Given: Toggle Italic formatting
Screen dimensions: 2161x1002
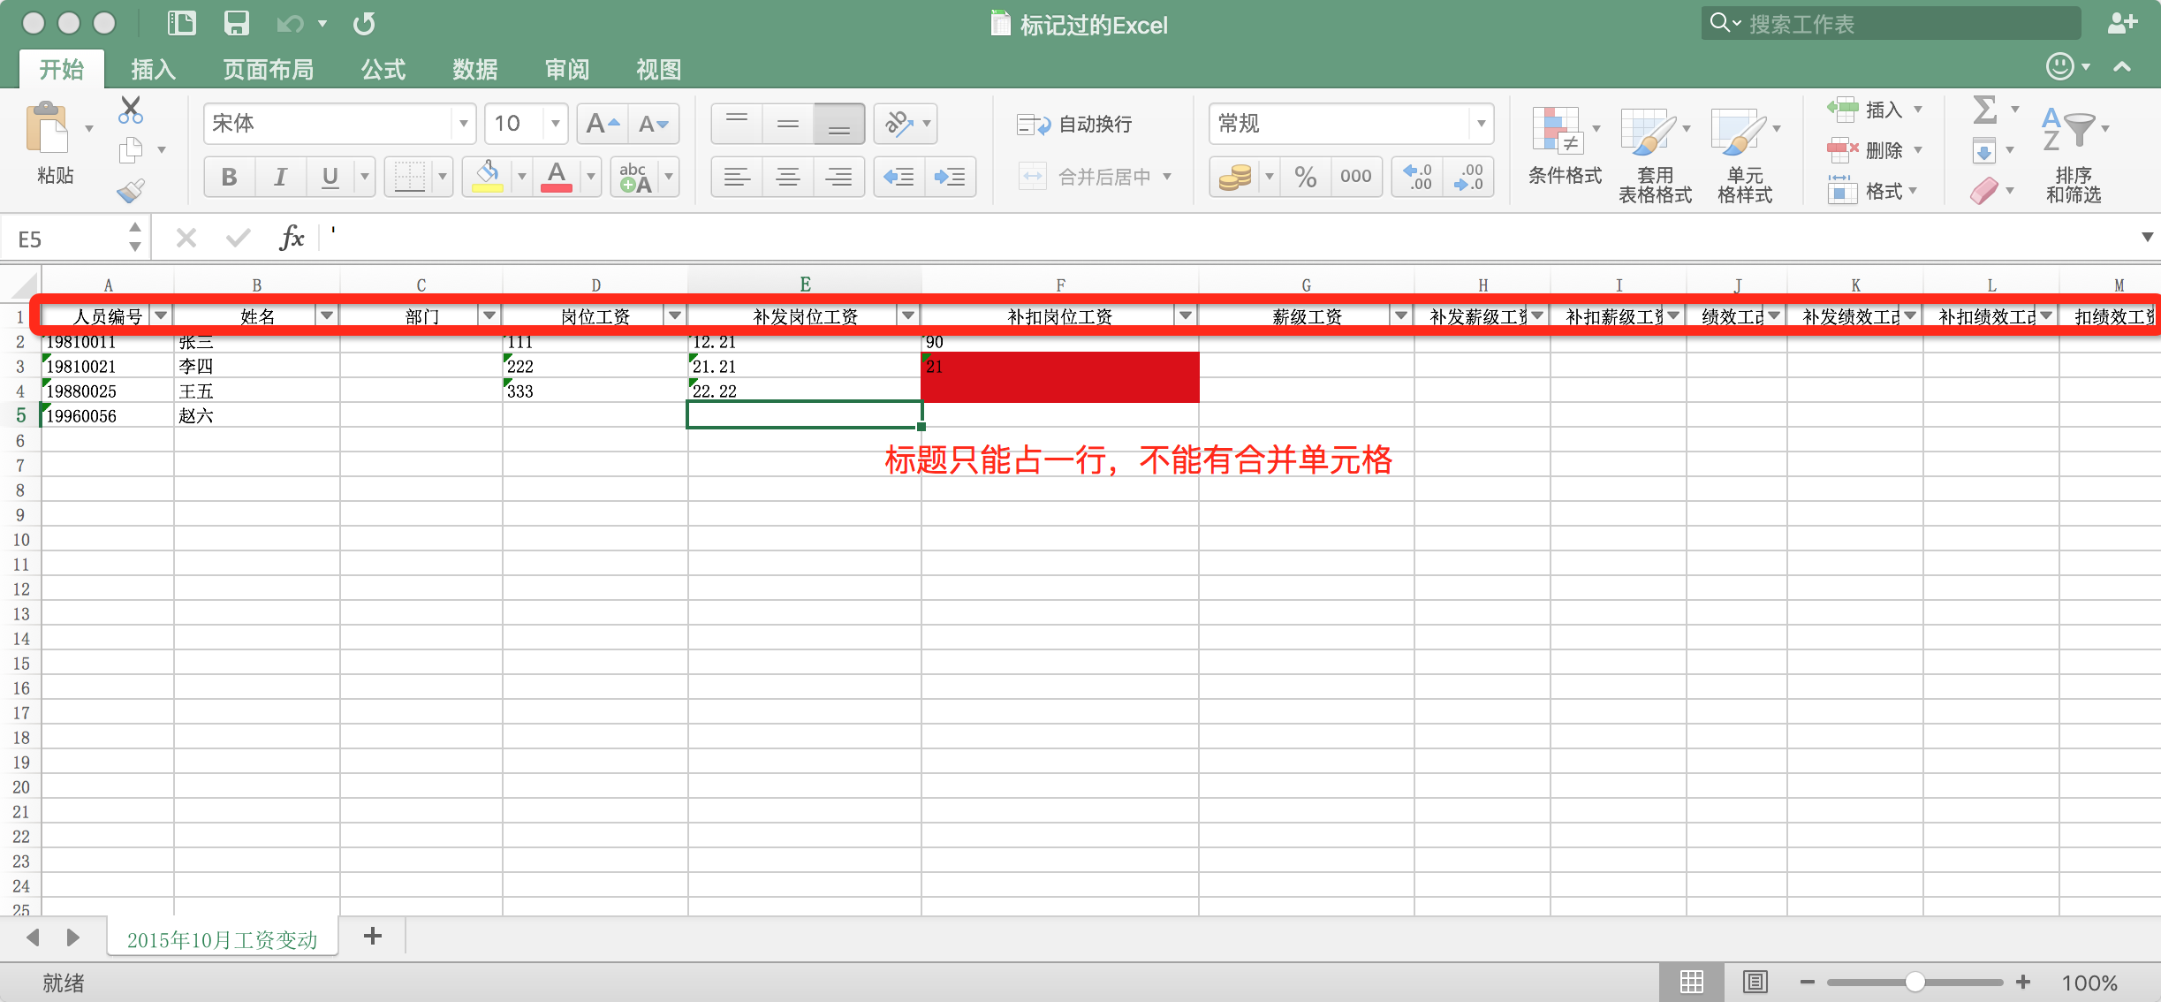Looking at the screenshot, I should [280, 177].
